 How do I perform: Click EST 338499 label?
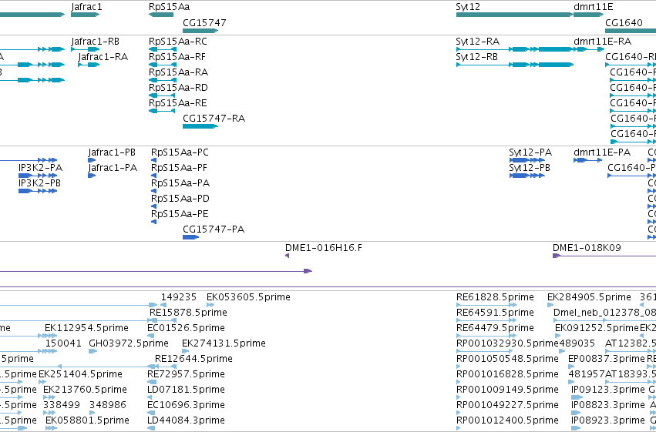pos(61,405)
